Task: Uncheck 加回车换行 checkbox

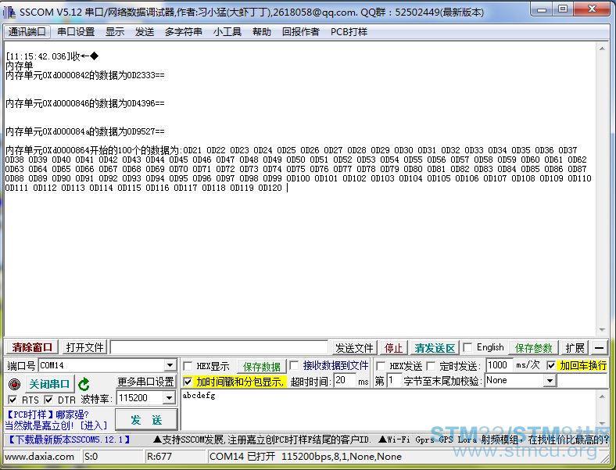Action: coord(551,365)
